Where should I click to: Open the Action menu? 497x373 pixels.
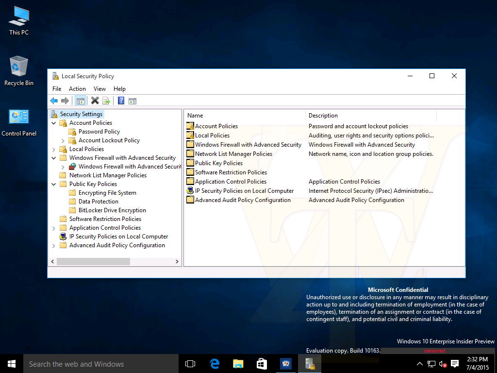[x=77, y=89]
